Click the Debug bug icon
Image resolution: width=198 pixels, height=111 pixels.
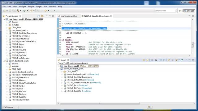click(x=24, y=11)
